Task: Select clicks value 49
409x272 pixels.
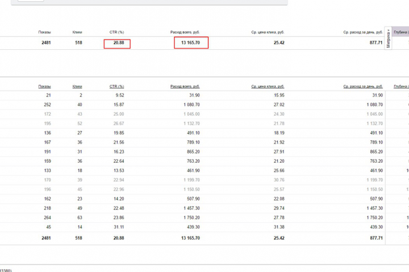Action: pos(80,208)
